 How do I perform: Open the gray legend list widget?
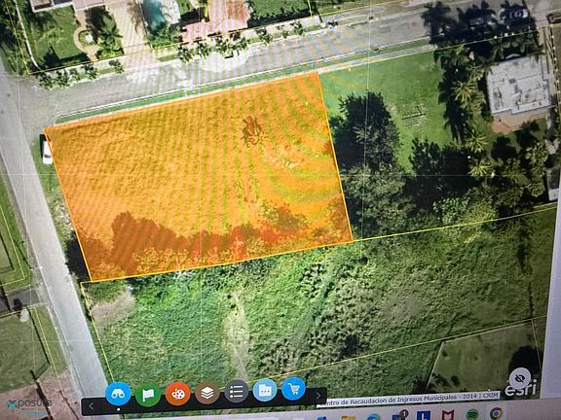[x=236, y=392]
